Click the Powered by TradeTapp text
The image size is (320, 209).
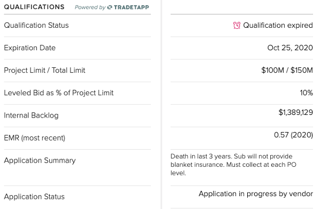tap(112, 7)
